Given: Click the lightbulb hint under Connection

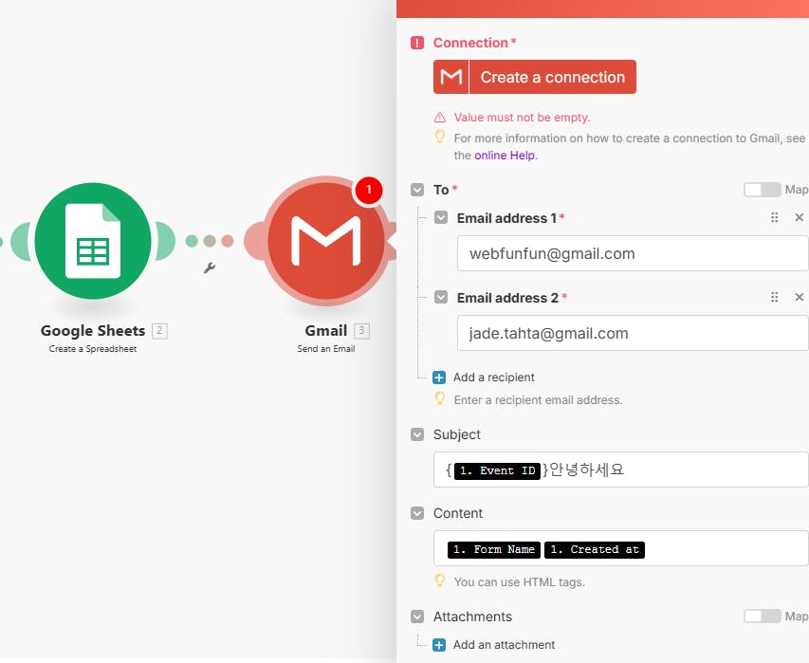Looking at the screenshot, I should (x=439, y=137).
